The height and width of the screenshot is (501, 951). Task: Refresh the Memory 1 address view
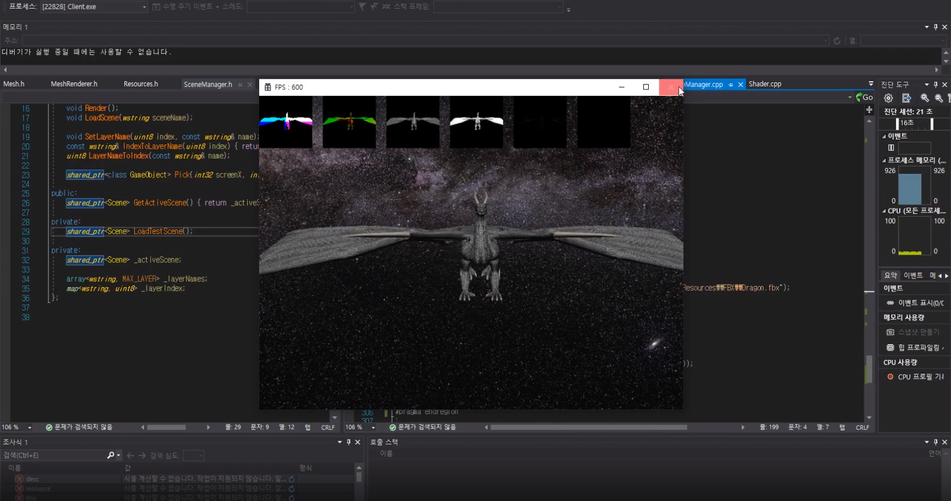pos(837,40)
